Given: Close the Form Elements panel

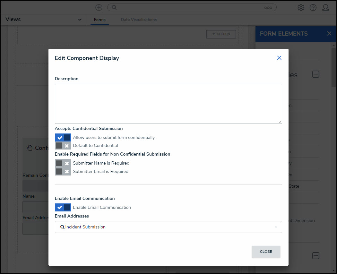Looking at the screenshot, I should pos(329,34).
